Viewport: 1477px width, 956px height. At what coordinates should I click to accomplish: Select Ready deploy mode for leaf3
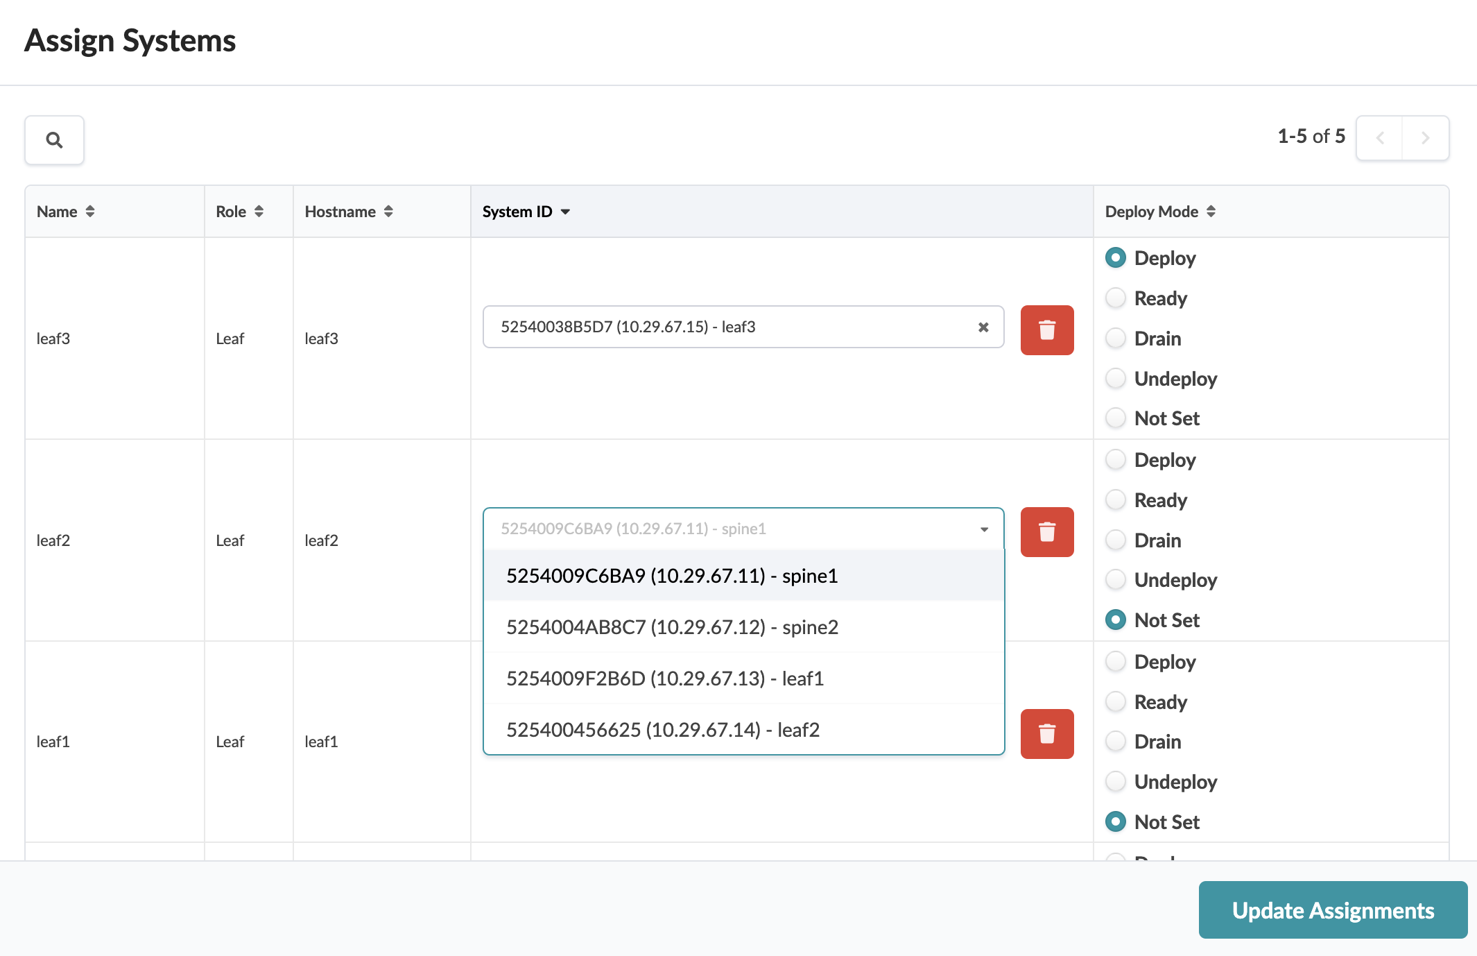pyautogui.click(x=1116, y=298)
